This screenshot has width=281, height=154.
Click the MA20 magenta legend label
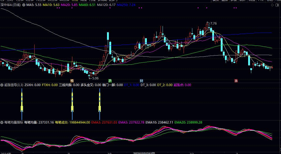(x=69, y=5)
